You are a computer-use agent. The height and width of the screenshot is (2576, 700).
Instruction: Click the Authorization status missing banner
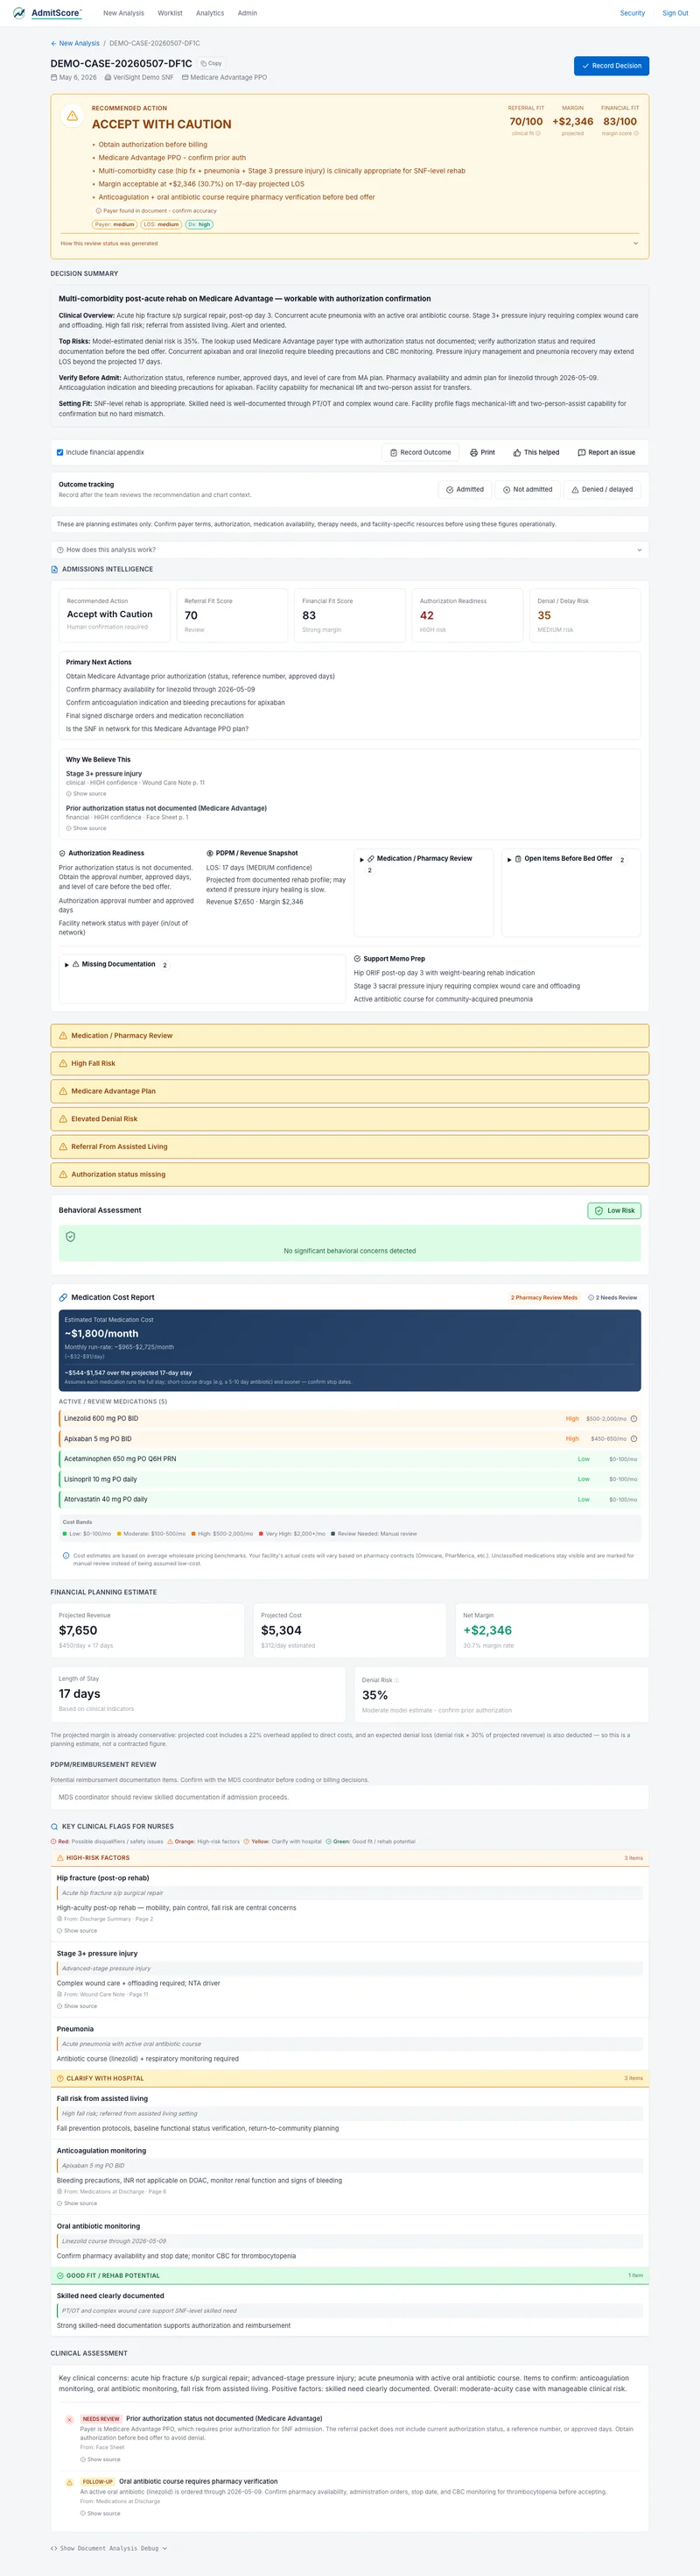pyautogui.click(x=349, y=1174)
